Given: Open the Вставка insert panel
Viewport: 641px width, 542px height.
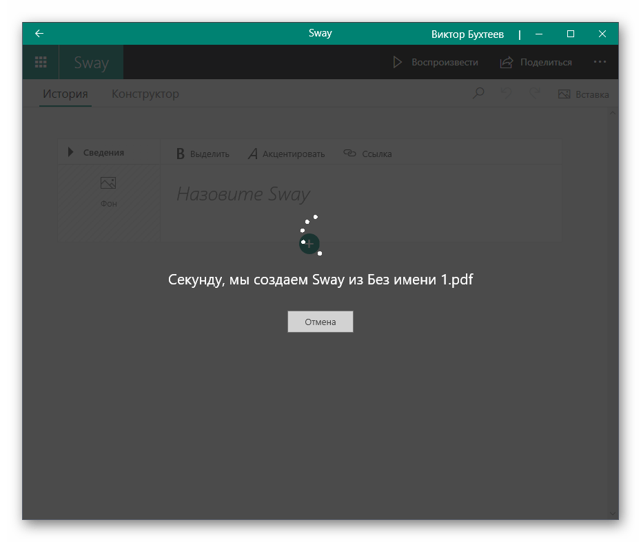Looking at the screenshot, I should (583, 94).
